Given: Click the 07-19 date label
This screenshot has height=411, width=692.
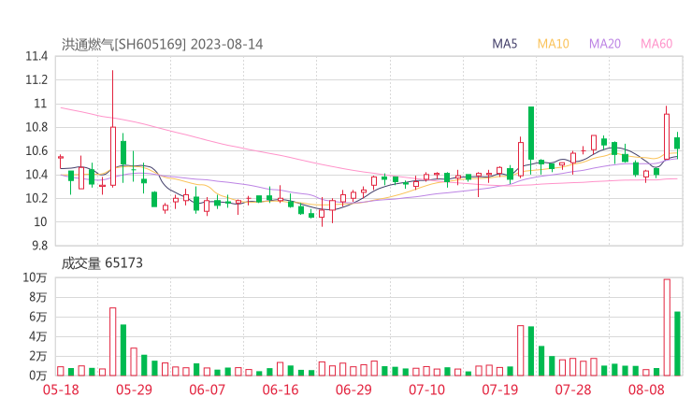Looking at the screenshot, I should click(x=499, y=390).
